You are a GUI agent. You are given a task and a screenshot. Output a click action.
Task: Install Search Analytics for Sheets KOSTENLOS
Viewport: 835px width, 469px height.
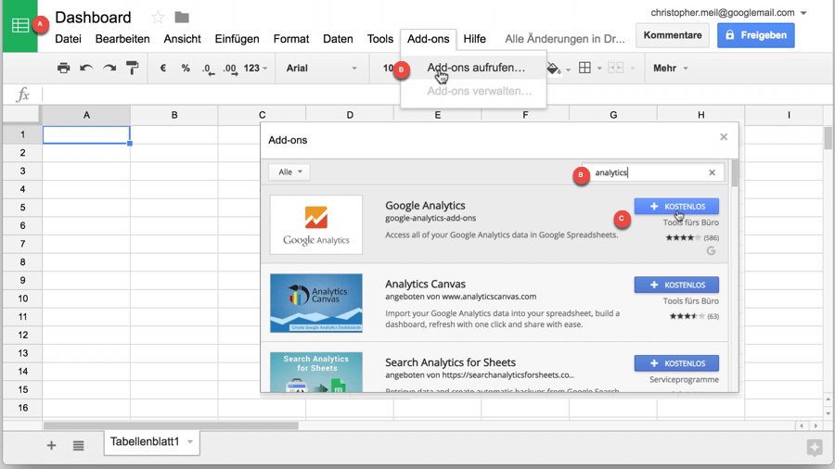coord(676,363)
